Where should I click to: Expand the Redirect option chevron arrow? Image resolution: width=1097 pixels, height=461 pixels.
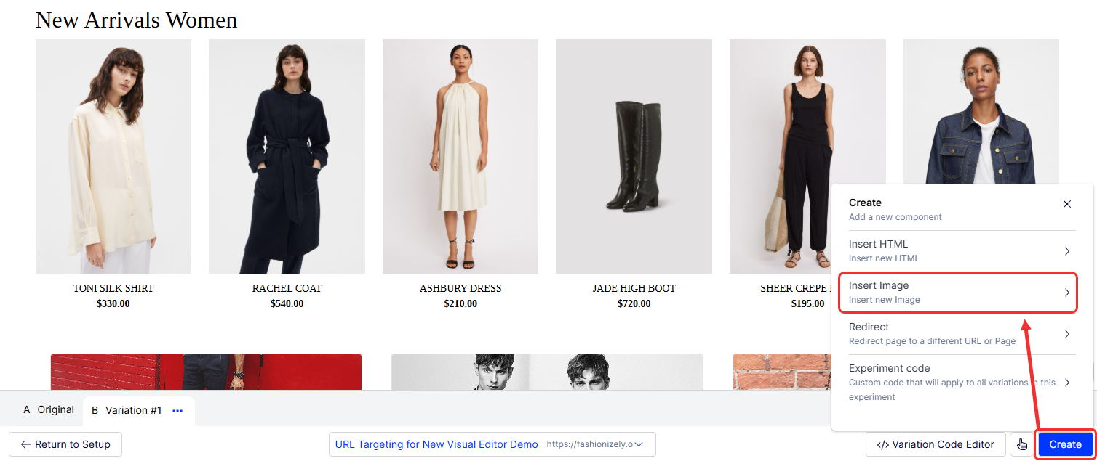(x=1067, y=334)
